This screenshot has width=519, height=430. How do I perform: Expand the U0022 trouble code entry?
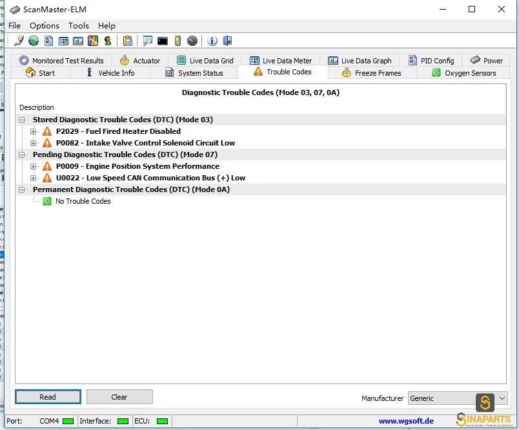(33, 178)
